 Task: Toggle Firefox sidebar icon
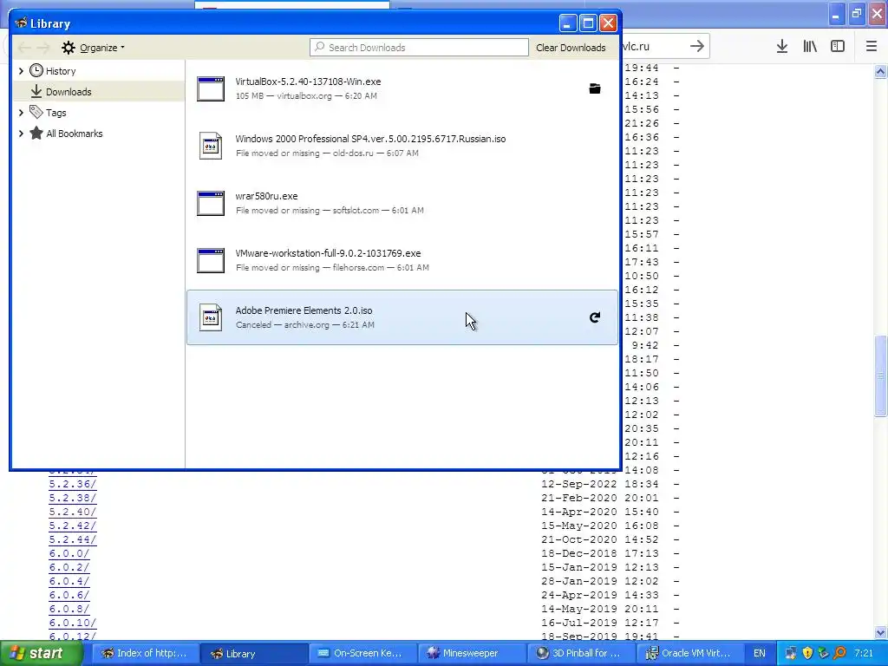click(x=838, y=47)
